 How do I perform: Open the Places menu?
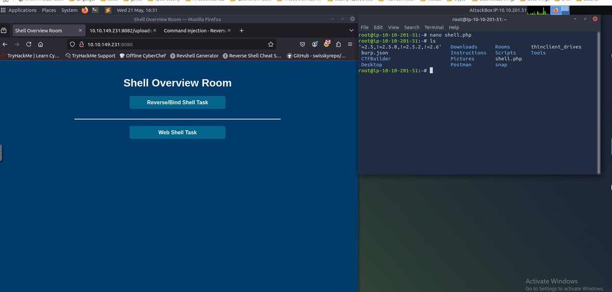click(49, 10)
